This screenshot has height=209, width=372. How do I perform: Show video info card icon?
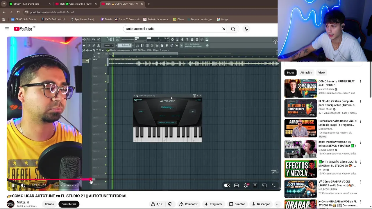click(x=276, y=42)
